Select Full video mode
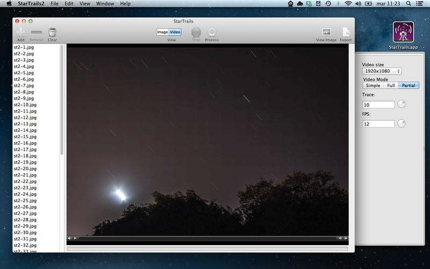The width and height of the screenshot is (430, 269). tap(391, 86)
